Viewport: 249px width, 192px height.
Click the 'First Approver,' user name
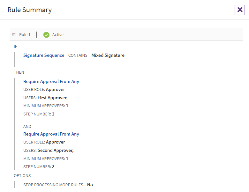click(52, 98)
